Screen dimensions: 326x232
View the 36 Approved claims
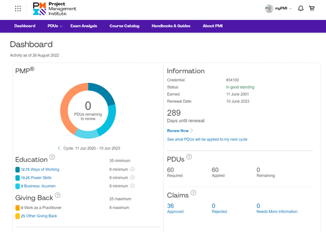171,206
